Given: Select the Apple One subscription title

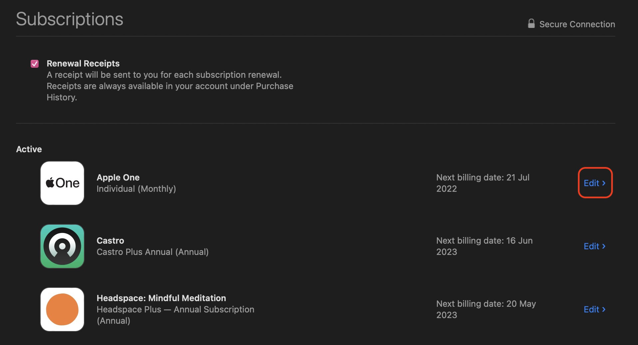Looking at the screenshot, I should (118, 177).
